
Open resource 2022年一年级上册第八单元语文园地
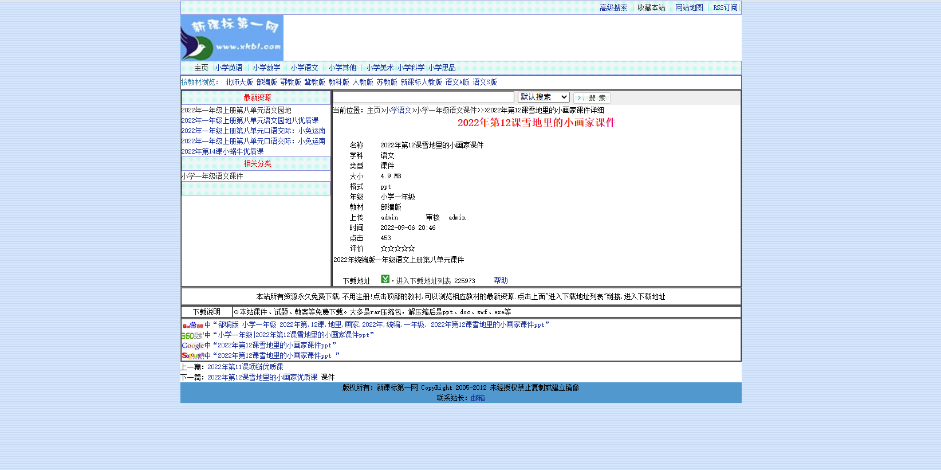click(x=237, y=110)
